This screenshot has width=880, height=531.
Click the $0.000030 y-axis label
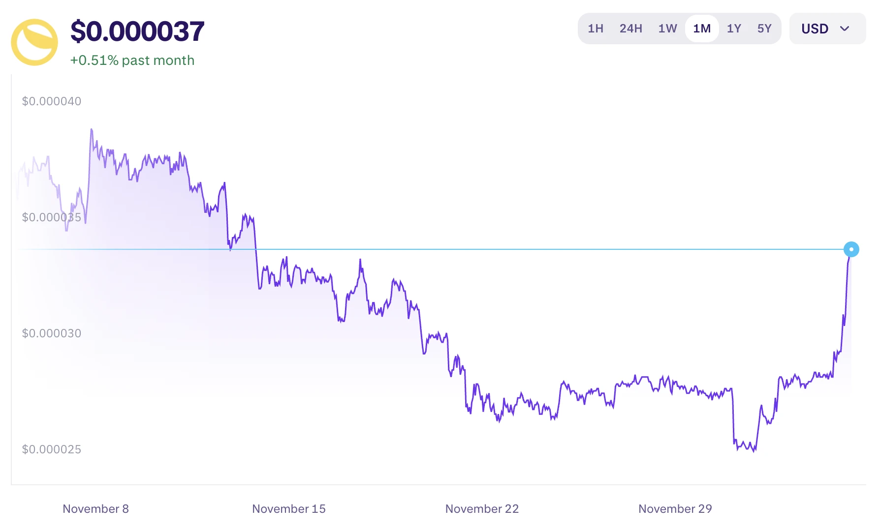[52, 333]
